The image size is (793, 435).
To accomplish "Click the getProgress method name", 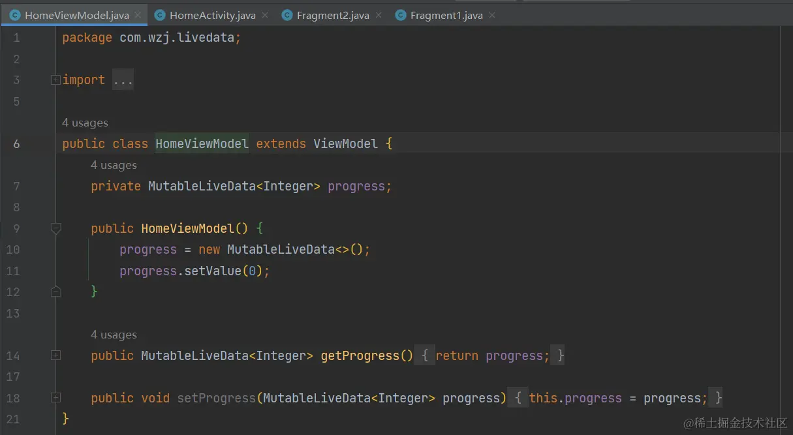I will point(360,355).
